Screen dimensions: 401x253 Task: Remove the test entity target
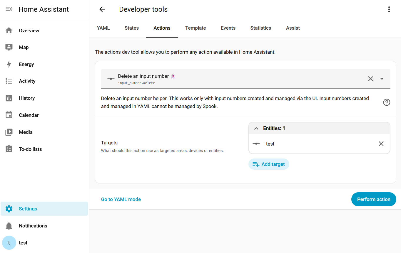coord(381,144)
